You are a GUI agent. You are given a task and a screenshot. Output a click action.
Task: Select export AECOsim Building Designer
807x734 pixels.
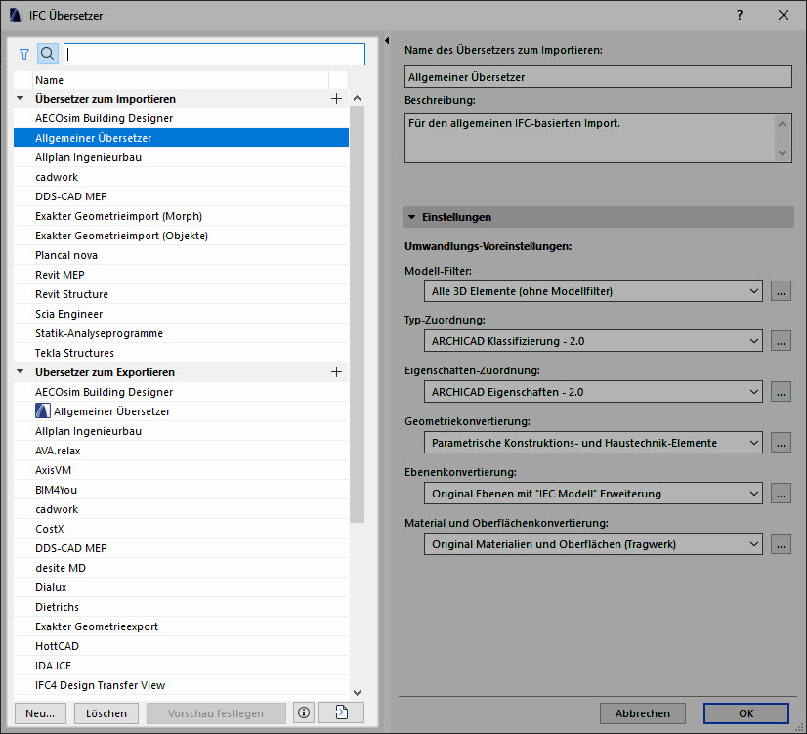181,392
